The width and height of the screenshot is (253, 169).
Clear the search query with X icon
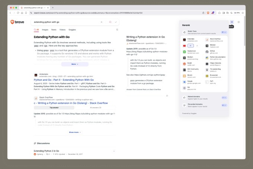[101, 22]
